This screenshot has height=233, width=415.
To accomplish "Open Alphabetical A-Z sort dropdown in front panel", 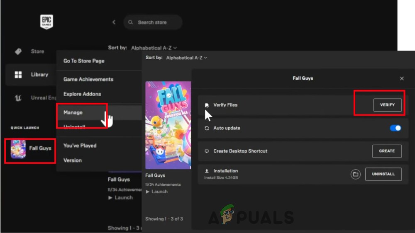I will coord(187,58).
